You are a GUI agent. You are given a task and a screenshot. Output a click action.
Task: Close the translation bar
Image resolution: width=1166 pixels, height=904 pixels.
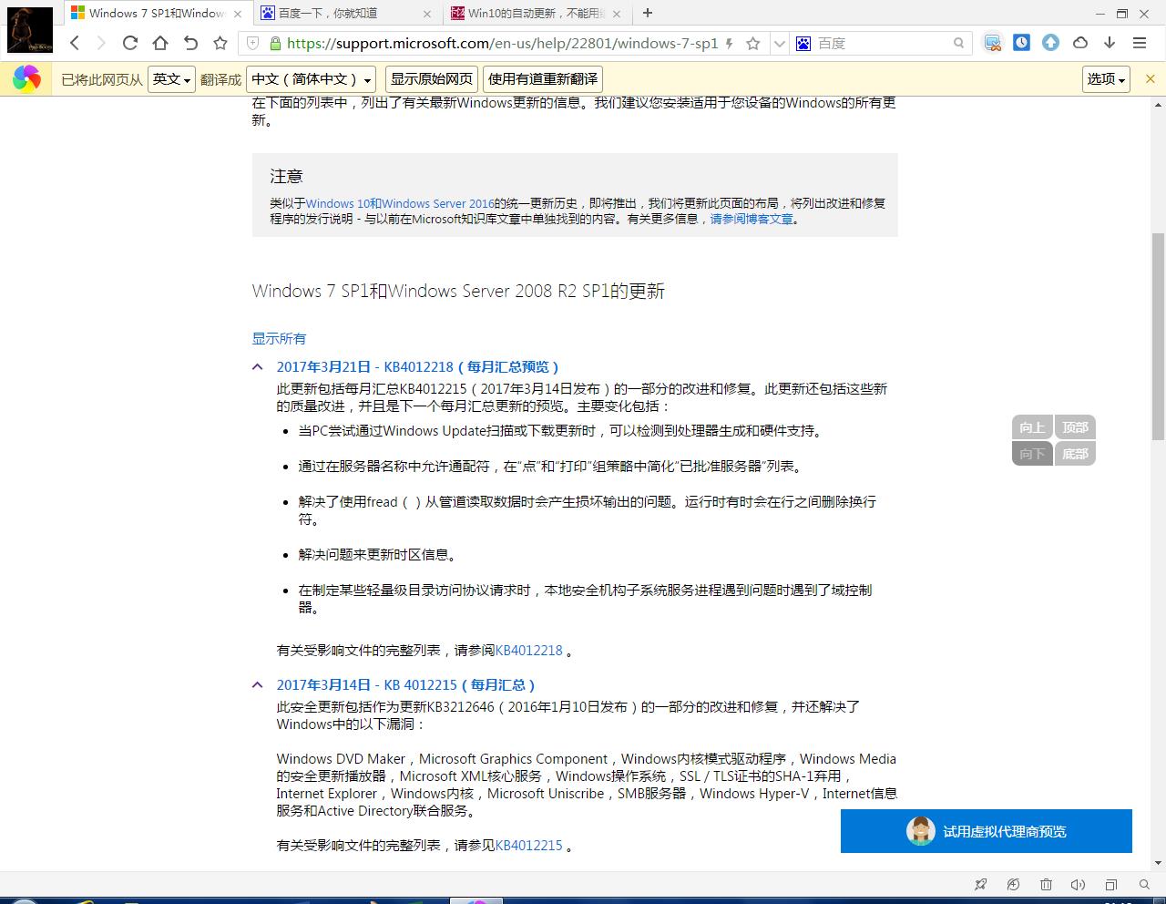pyautogui.click(x=1150, y=79)
